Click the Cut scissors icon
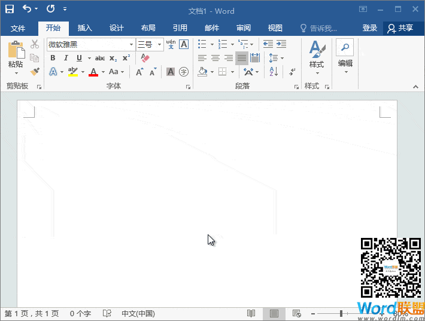The width and height of the screenshot is (425, 321). 35,44
